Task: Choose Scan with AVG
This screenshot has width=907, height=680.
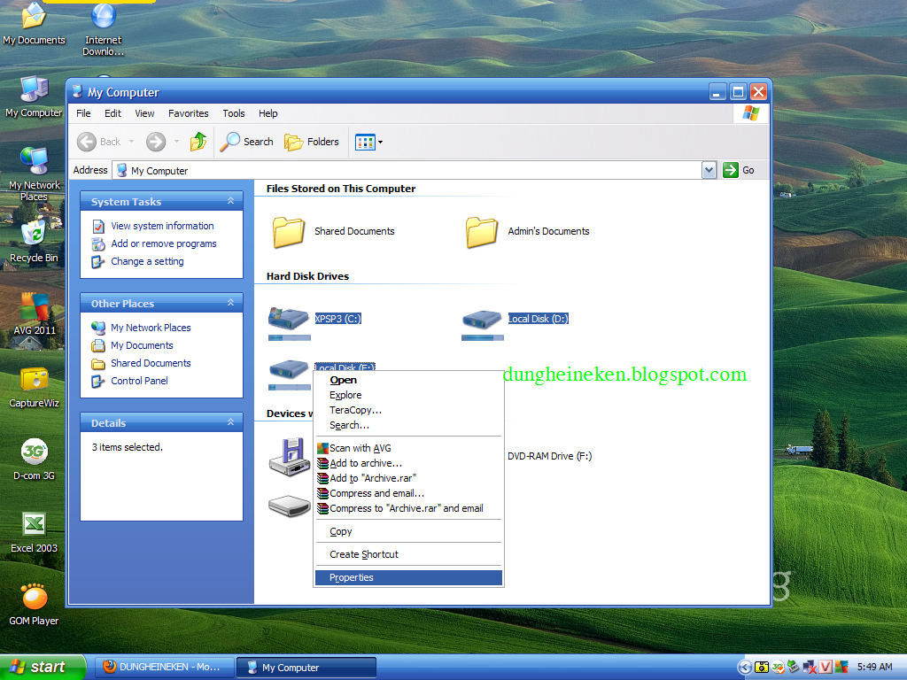Action: 407,448
